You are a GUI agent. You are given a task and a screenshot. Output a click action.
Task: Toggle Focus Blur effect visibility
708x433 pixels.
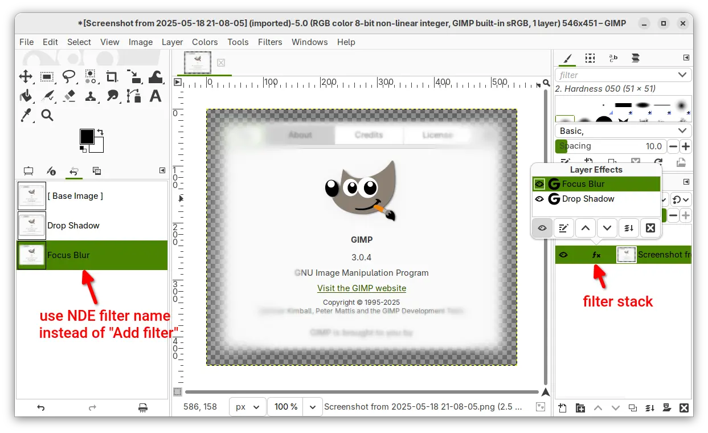pyautogui.click(x=539, y=184)
